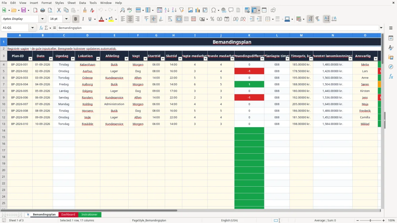The image size is (397, 223).
Task: Click Sort Ascending icon
Action: (x=167, y=10)
